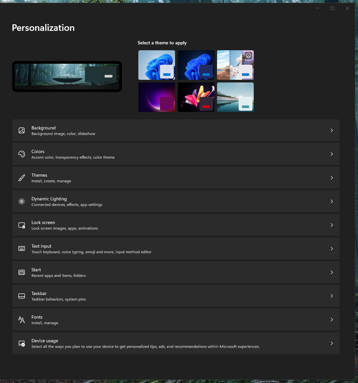Click the Start menu settings icon
The width and height of the screenshot is (358, 383).
[x=22, y=272]
